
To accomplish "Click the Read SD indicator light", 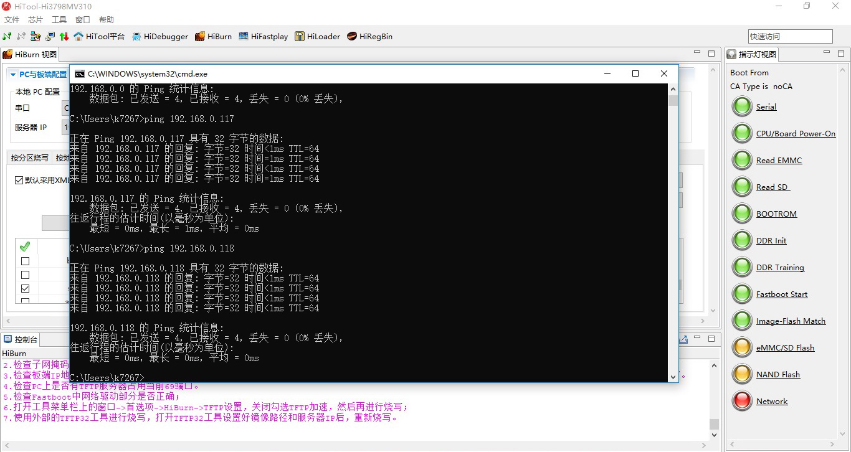I will pyautogui.click(x=742, y=187).
